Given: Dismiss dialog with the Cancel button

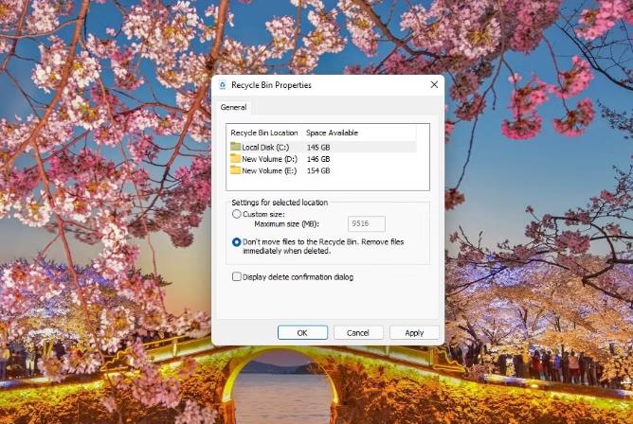Looking at the screenshot, I should pos(358,333).
